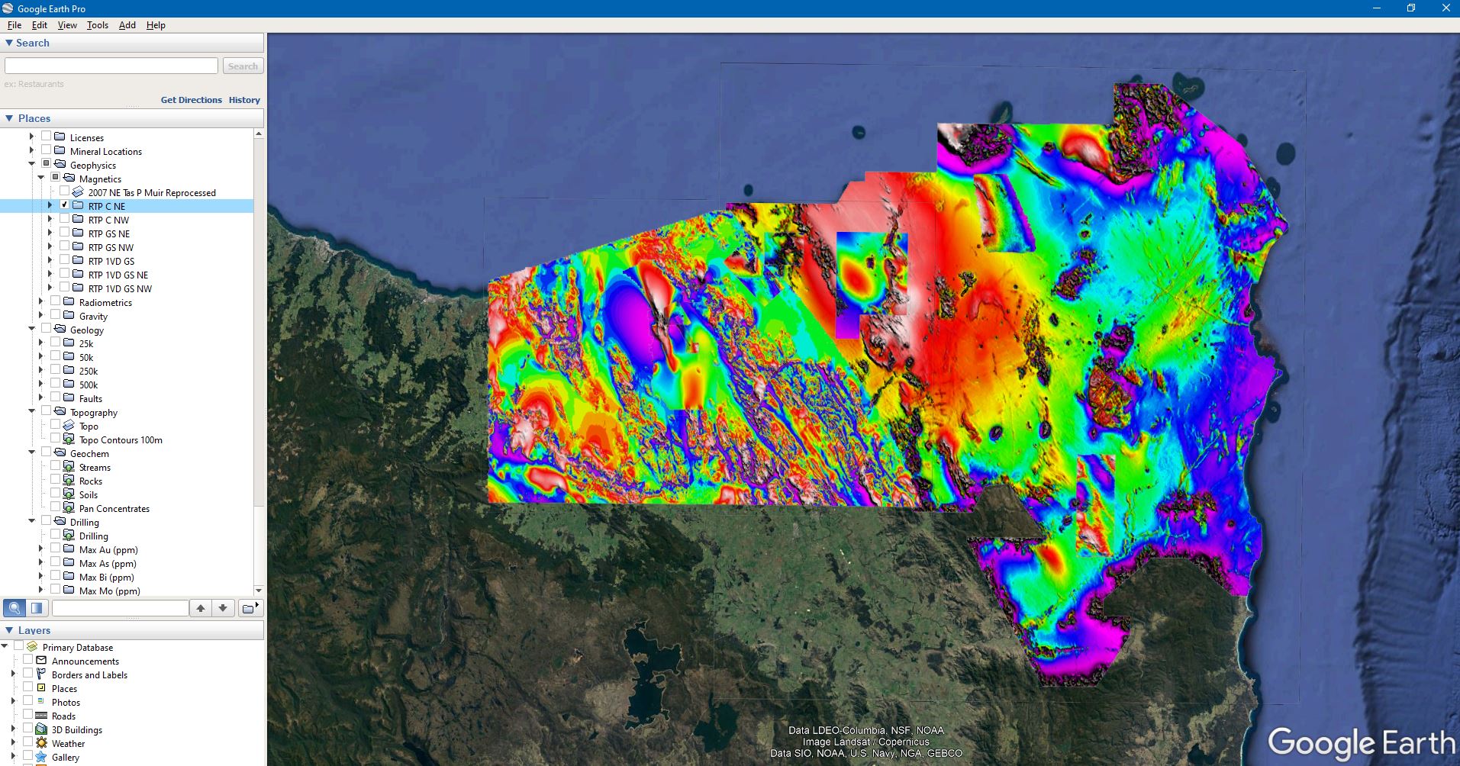Click the Radiometrics folder icon

pos(69,302)
